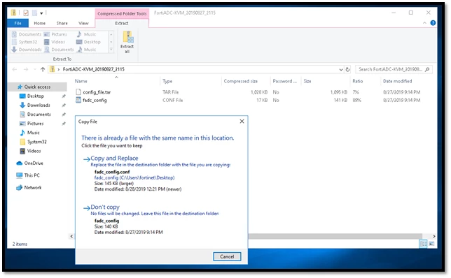Open Documents in the navigation pane

point(39,114)
